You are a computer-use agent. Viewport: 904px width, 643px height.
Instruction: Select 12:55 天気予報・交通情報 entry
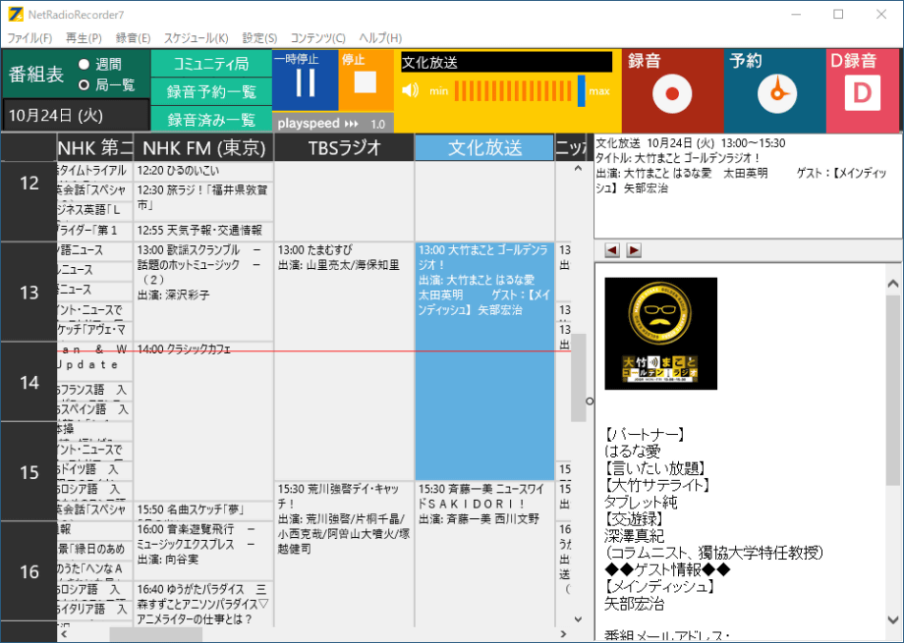pyautogui.click(x=204, y=231)
